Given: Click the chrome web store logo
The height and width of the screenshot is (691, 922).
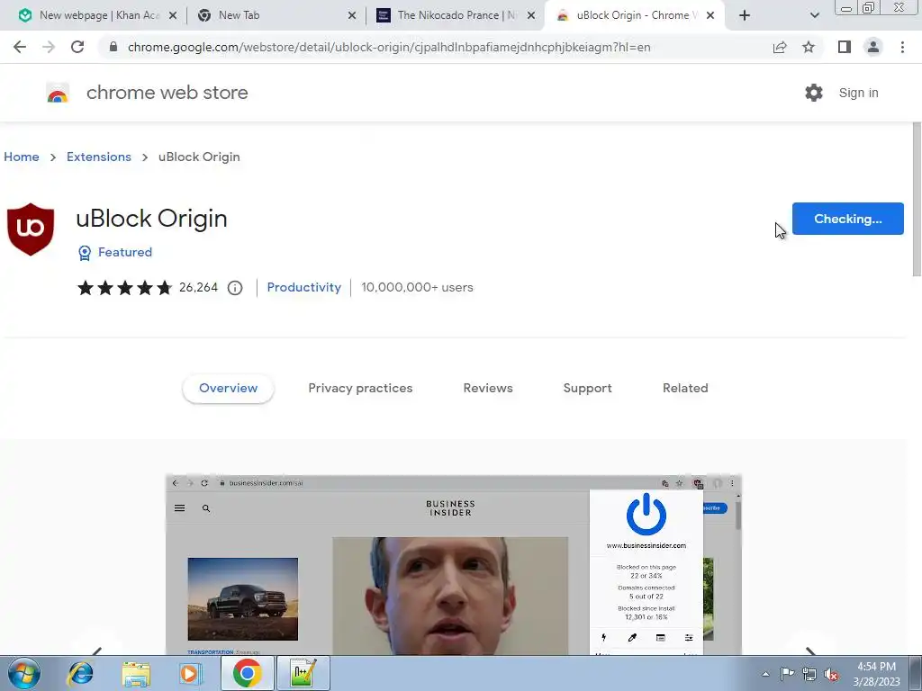Looking at the screenshot, I should tap(58, 93).
